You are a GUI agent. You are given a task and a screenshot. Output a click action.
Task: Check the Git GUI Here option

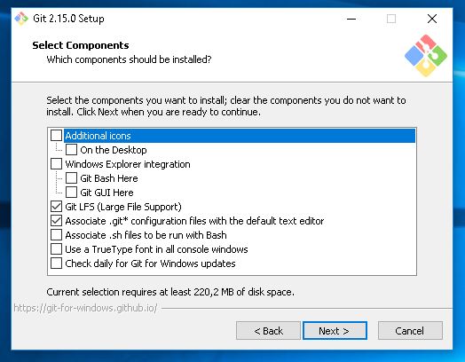pos(71,193)
